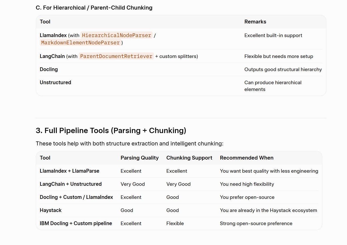Click the Docling + Custom / LlamaIndex cell

[x=76, y=197]
